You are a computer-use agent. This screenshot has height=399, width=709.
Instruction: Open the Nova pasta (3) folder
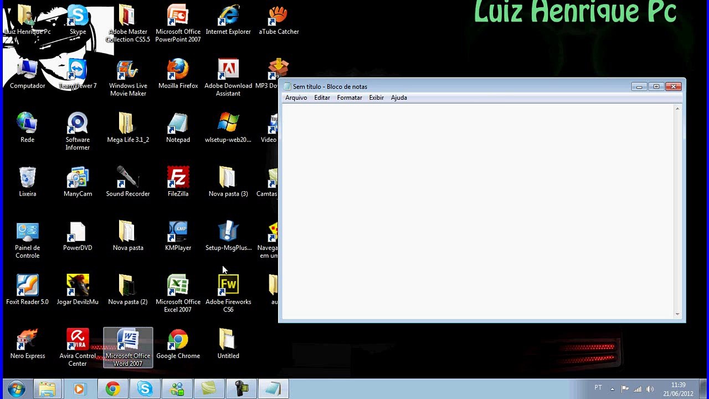[x=228, y=182]
